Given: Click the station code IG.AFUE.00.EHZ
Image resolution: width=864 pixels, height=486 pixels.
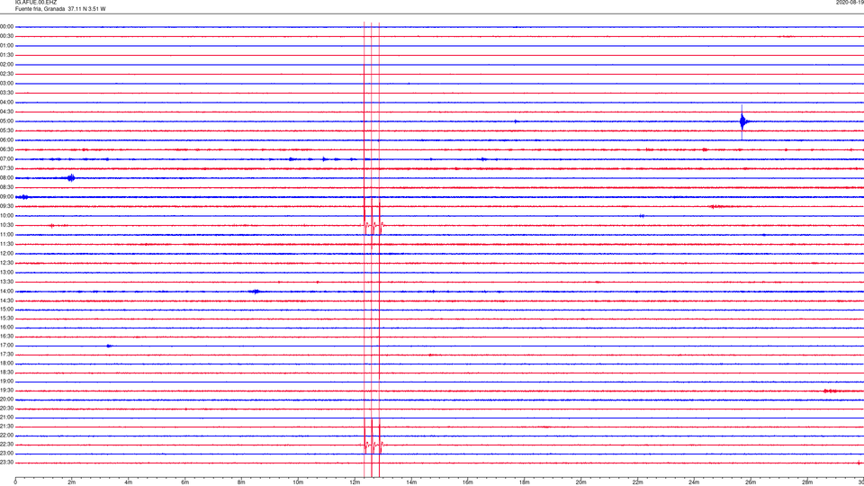Looking at the screenshot, I should (36, 2).
